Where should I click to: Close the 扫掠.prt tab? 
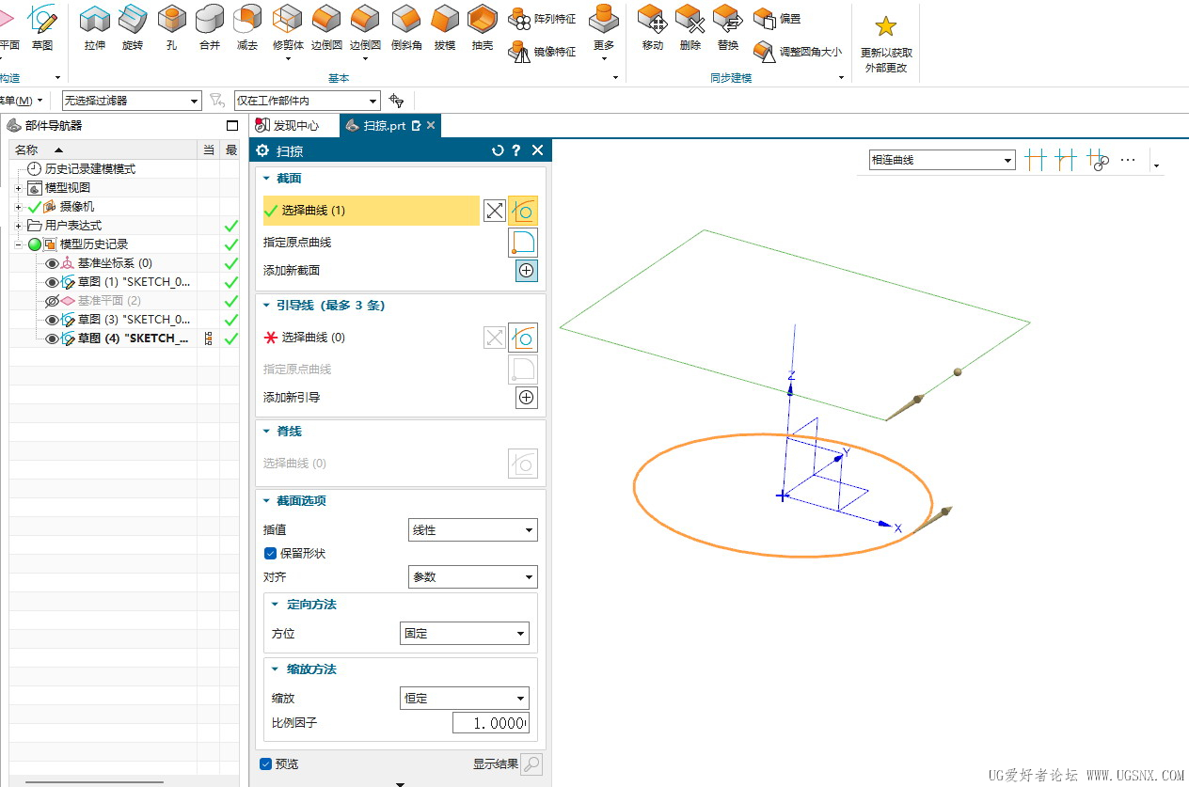click(431, 125)
